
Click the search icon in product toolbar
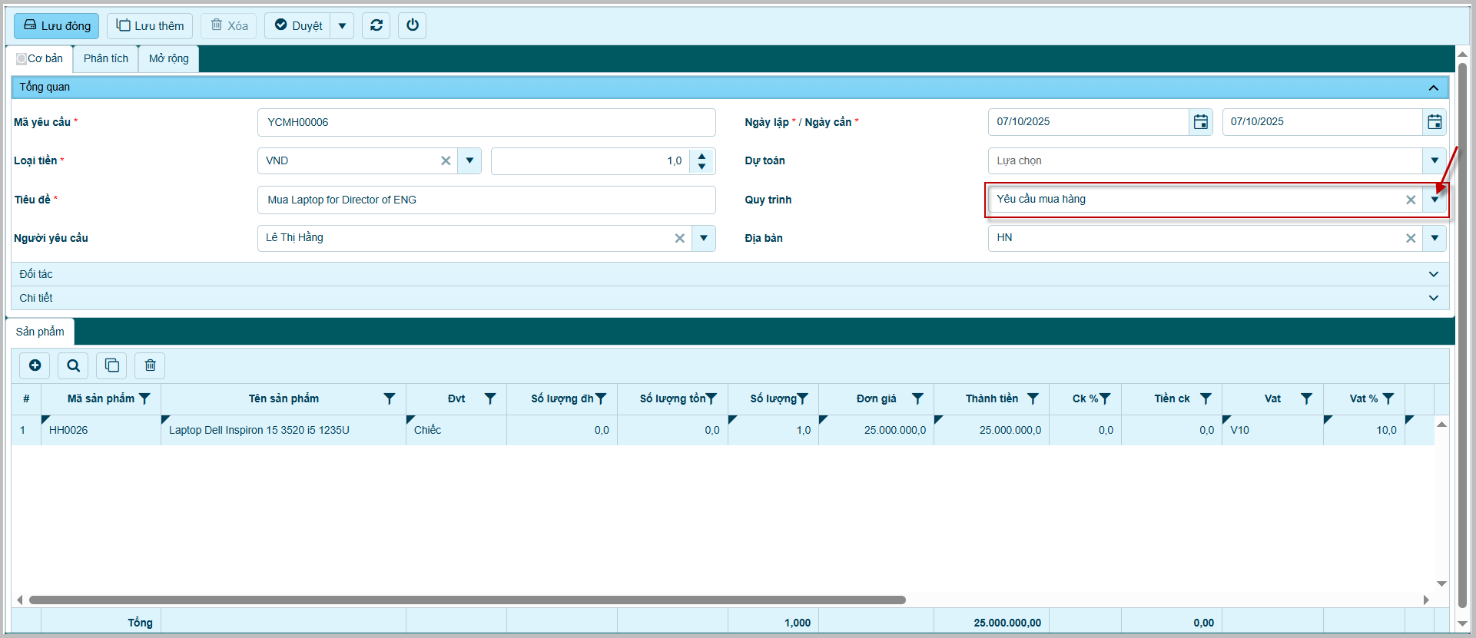pyautogui.click(x=73, y=365)
